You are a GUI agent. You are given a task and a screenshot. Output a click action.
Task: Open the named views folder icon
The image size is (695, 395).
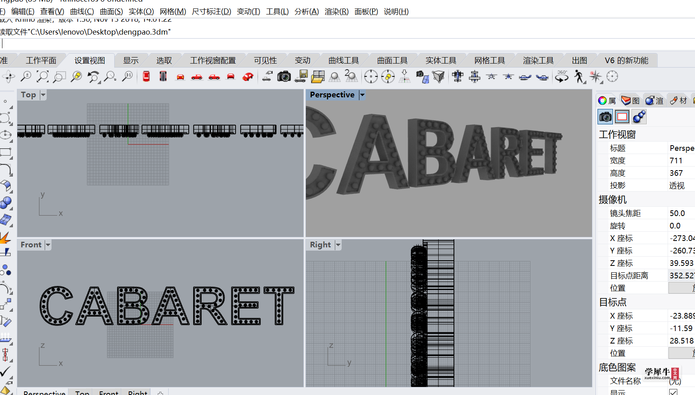coord(318,76)
